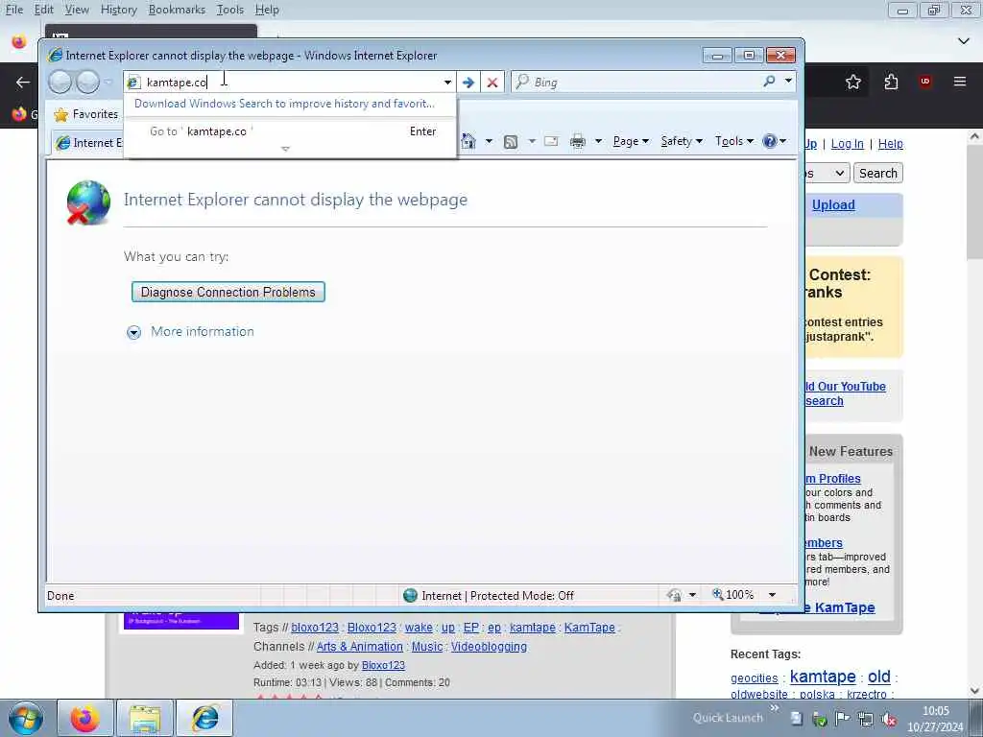Click the uBlock Origin icon in Firefox
The width and height of the screenshot is (983, 737).
coord(925,82)
